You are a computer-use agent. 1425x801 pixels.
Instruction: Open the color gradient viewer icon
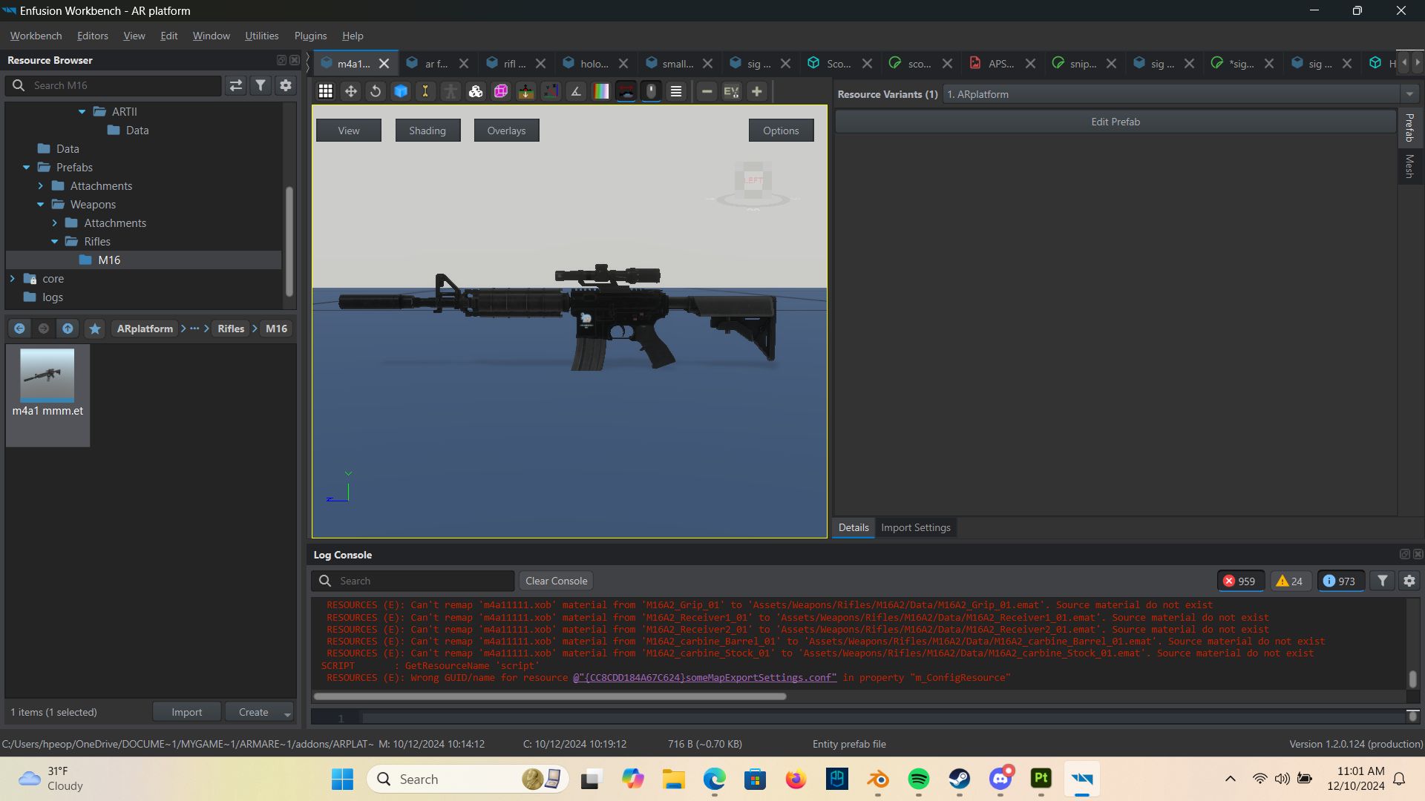point(600,91)
